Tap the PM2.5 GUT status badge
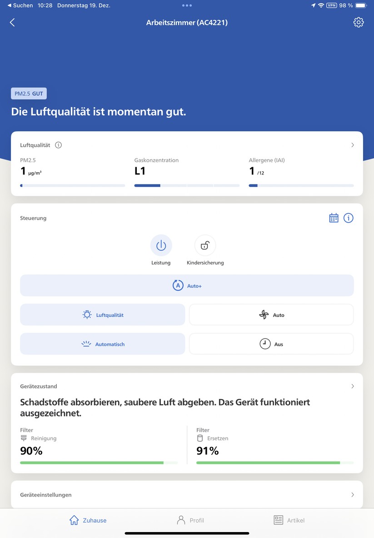The image size is (374, 538). click(29, 93)
